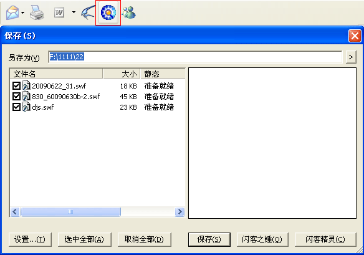Sort by 大小 column header

[122, 74]
